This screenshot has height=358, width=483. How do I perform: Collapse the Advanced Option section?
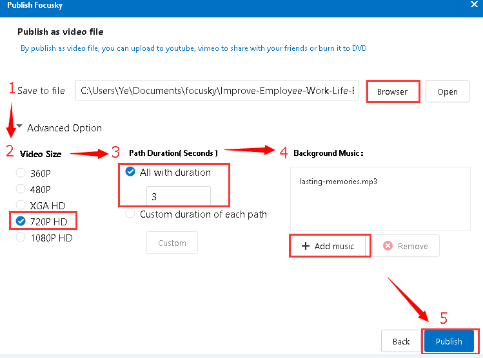coord(19,126)
